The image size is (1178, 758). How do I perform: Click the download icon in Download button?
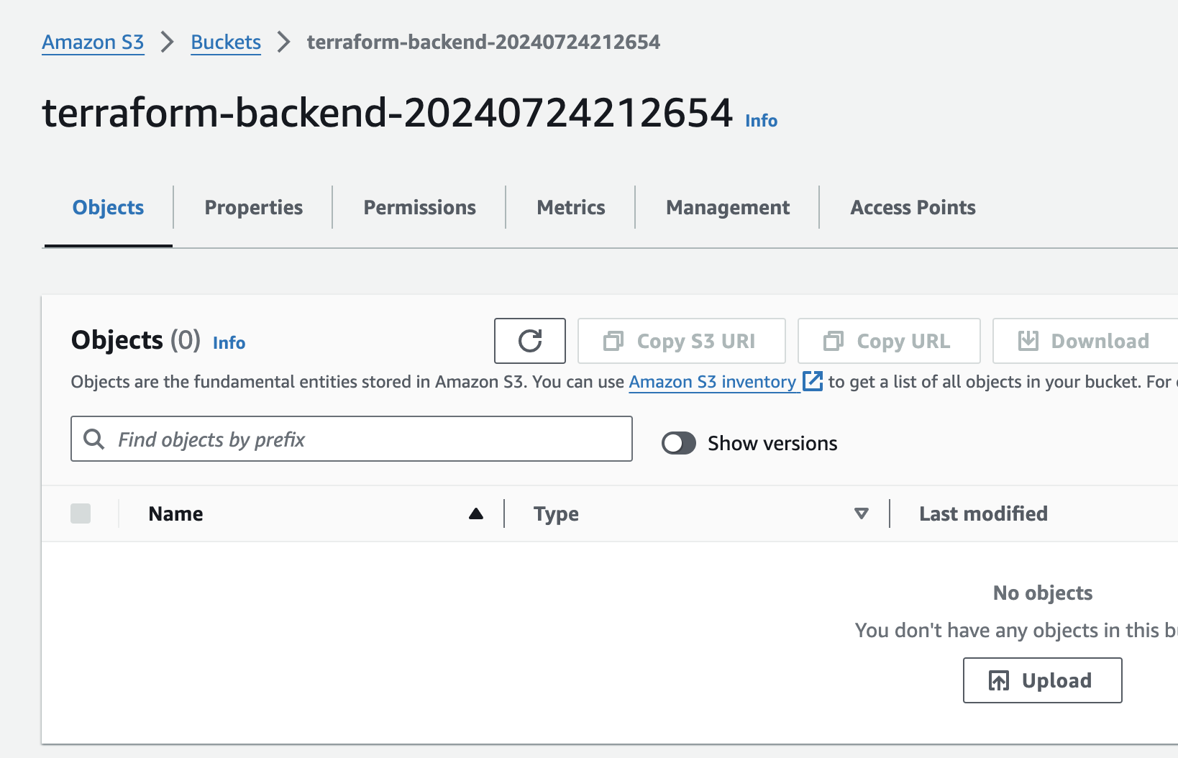[1028, 341]
